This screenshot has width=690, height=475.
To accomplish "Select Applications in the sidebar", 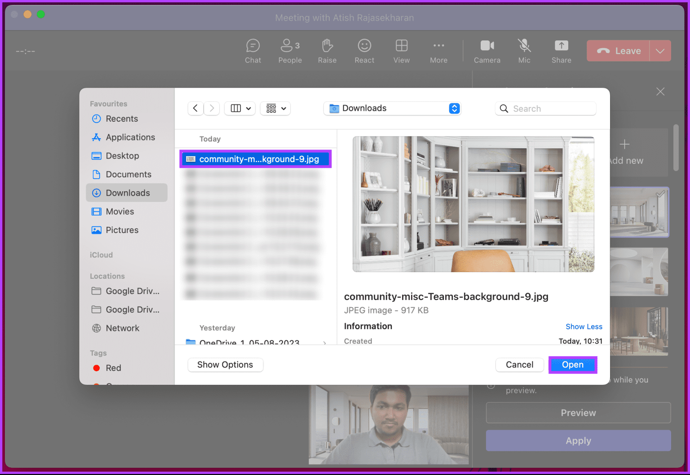I will pos(129,137).
